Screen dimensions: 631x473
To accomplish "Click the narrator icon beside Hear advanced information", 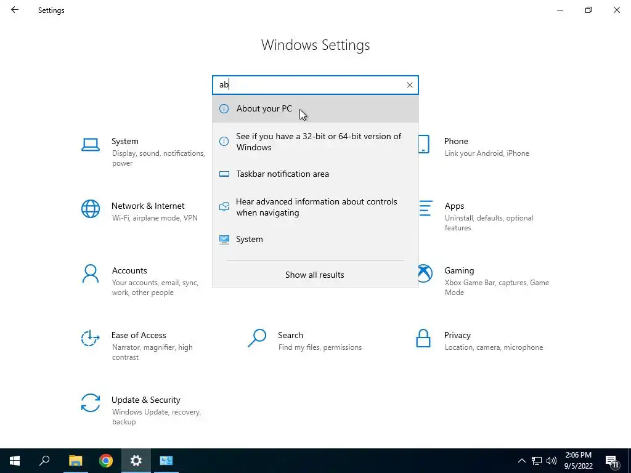I will click(x=224, y=207).
